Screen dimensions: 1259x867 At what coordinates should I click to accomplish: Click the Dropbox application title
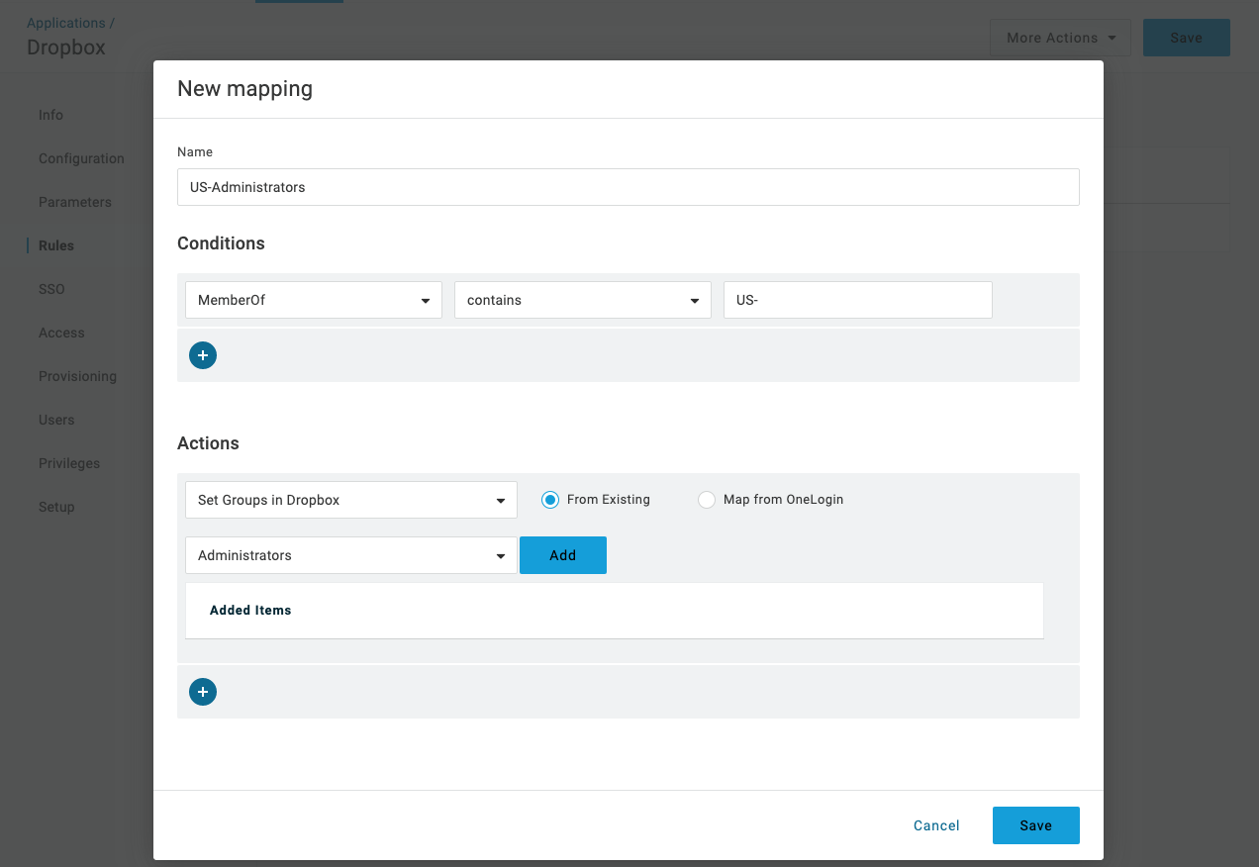pos(66,48)
